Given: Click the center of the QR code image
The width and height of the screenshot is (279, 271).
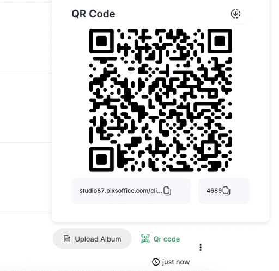Looking at the screenshot, I should click(161, 100).
